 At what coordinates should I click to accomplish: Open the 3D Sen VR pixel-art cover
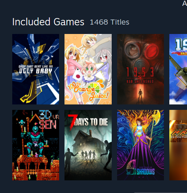click(36, 145)
